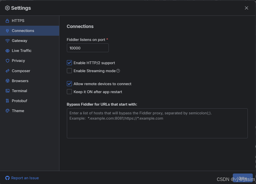
Task: Click the Connections heading in the main panel
Action: 80,26
